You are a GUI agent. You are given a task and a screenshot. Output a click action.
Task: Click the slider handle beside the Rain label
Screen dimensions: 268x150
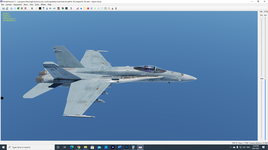tap(265, 79)
